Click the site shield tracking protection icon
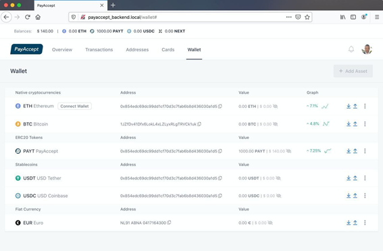383x251 pixels. 73,17
